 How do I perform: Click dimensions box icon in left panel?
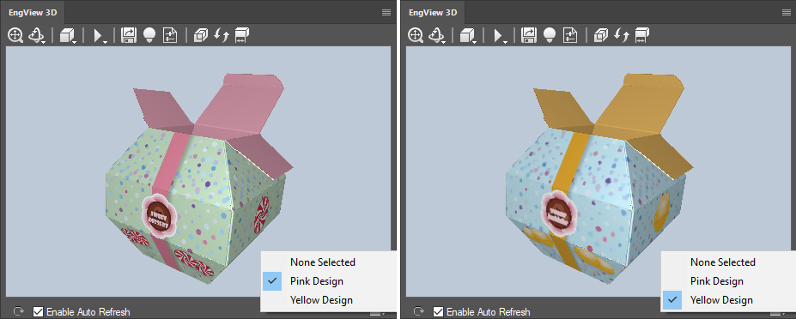coord(241,35)
